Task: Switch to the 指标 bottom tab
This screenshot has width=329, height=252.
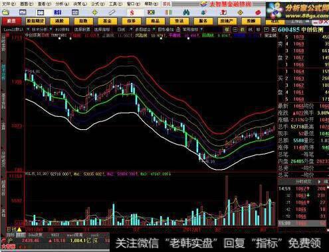Action: [11, 235]
